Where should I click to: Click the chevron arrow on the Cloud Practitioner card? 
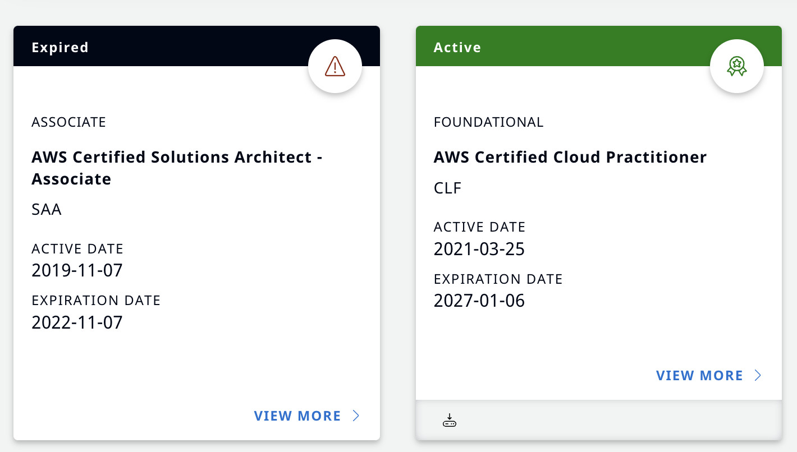[758, 375]
